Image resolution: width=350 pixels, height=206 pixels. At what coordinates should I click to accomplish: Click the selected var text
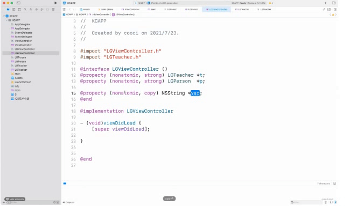pos(195,93)
